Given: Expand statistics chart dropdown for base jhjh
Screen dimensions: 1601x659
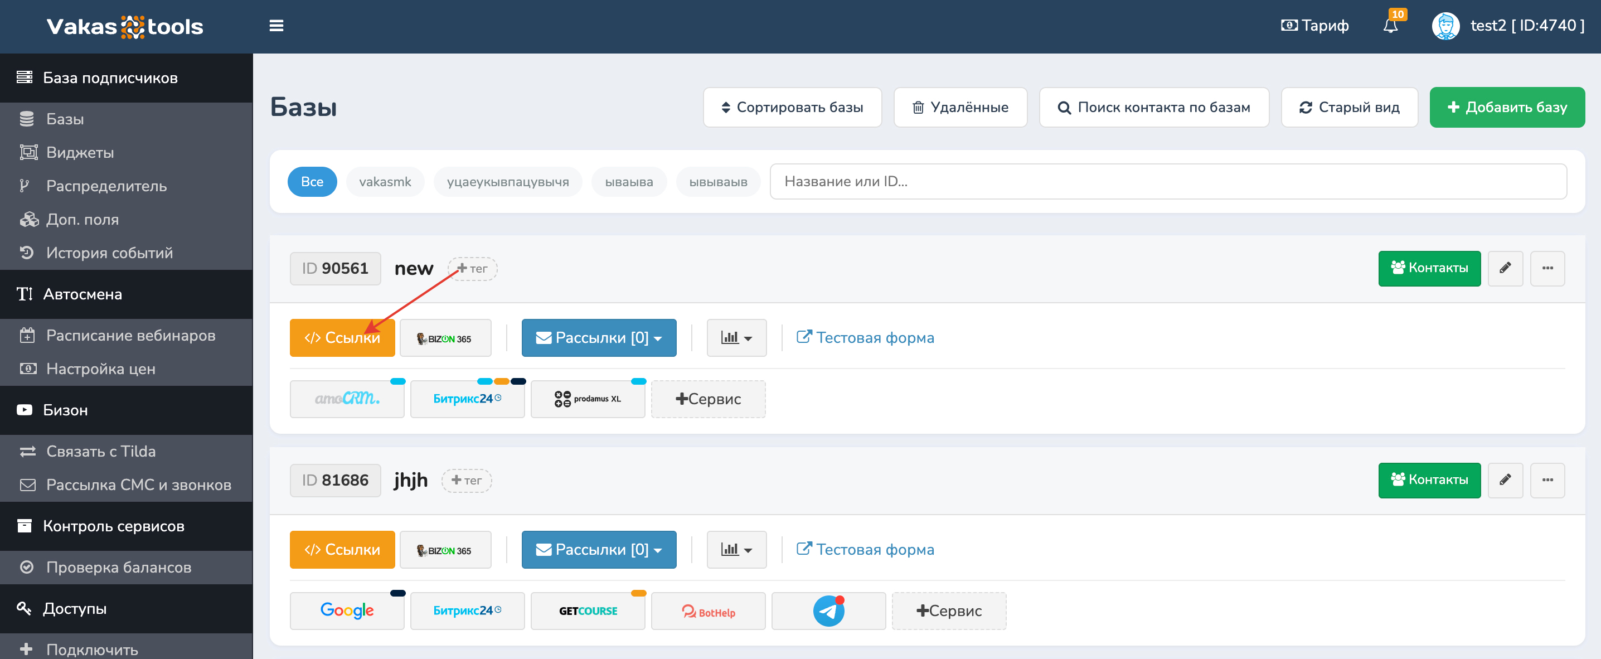Looking at the screenshot, I should pos(736,550).
